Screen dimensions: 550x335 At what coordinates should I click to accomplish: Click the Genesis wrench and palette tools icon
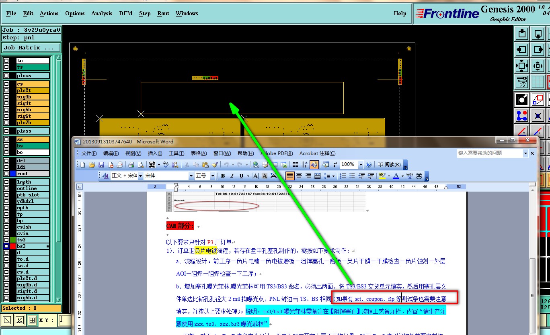tap(522, 82)
